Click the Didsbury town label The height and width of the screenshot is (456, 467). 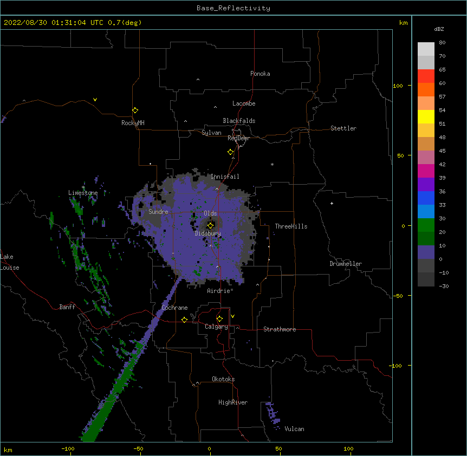click(x=208, y=233)
